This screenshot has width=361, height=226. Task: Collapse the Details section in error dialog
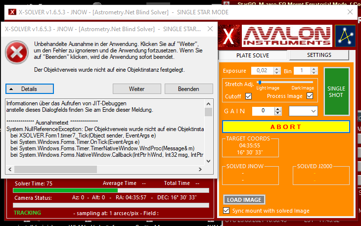pyautogui.click(x=30, y=89)
